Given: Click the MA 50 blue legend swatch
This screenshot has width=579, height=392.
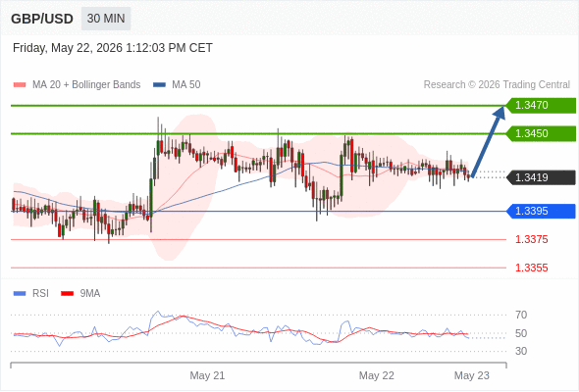Looking at the screenshot, I should (159, 85).
